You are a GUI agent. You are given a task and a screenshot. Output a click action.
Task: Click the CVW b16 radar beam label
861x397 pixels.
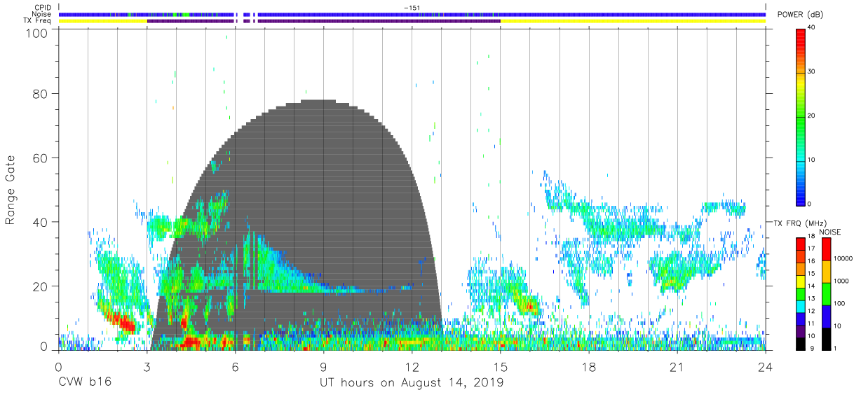pos(85,382)
